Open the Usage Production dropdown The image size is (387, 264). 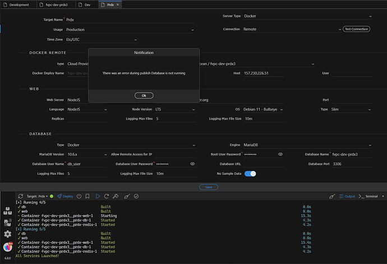pos(130,30)
